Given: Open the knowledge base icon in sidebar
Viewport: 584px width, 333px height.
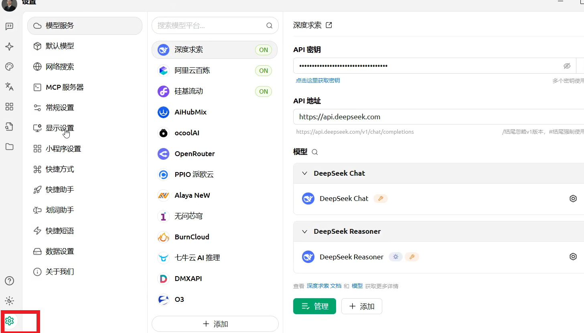Looking at the screenshot, I should pyautogui.click(x=9, y=127).
